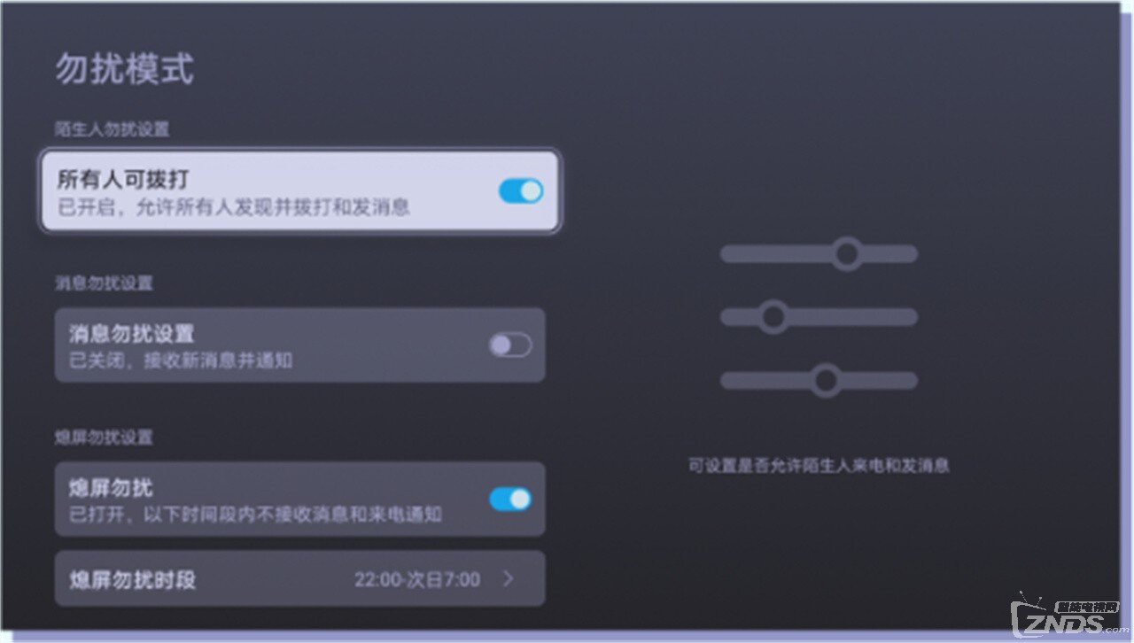Click the 已打开，以下时间段内不接收消息 subtitle text

point(256,515)
